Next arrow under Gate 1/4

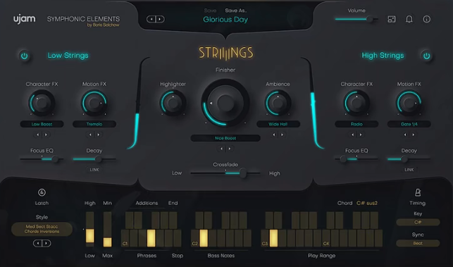413,135
